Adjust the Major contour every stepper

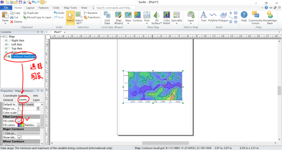pyautogui.click(x=38, y=108)
